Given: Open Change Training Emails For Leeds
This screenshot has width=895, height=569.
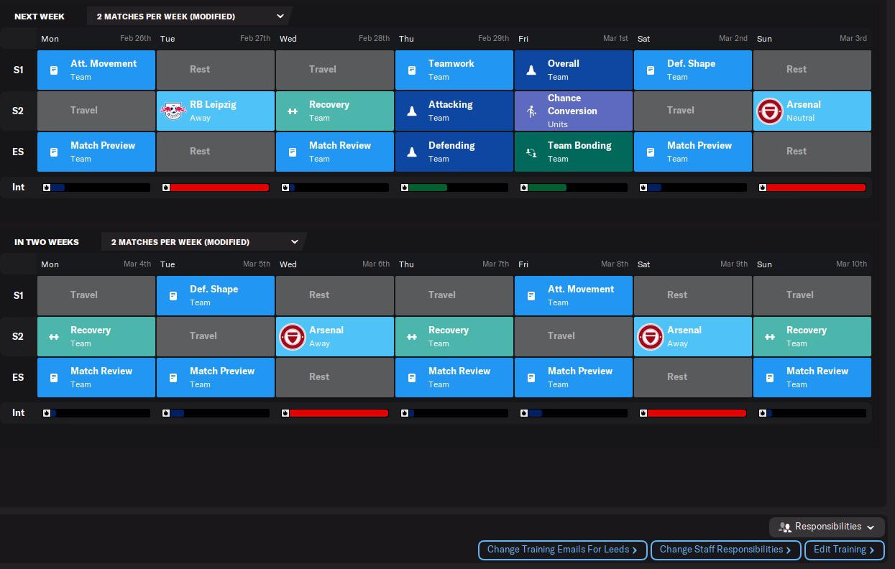Looking at the screenshot, I should tap(562, 550).
